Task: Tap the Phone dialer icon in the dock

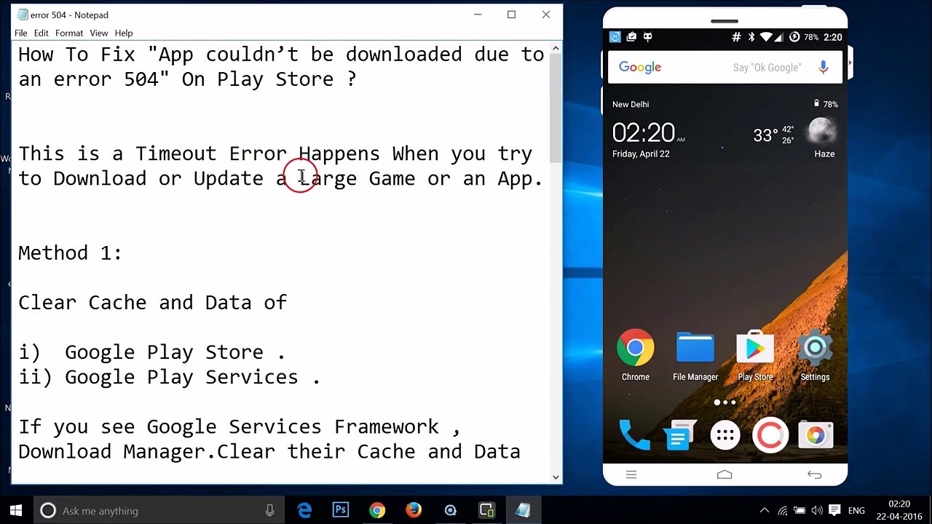Action: coord(634,435)
